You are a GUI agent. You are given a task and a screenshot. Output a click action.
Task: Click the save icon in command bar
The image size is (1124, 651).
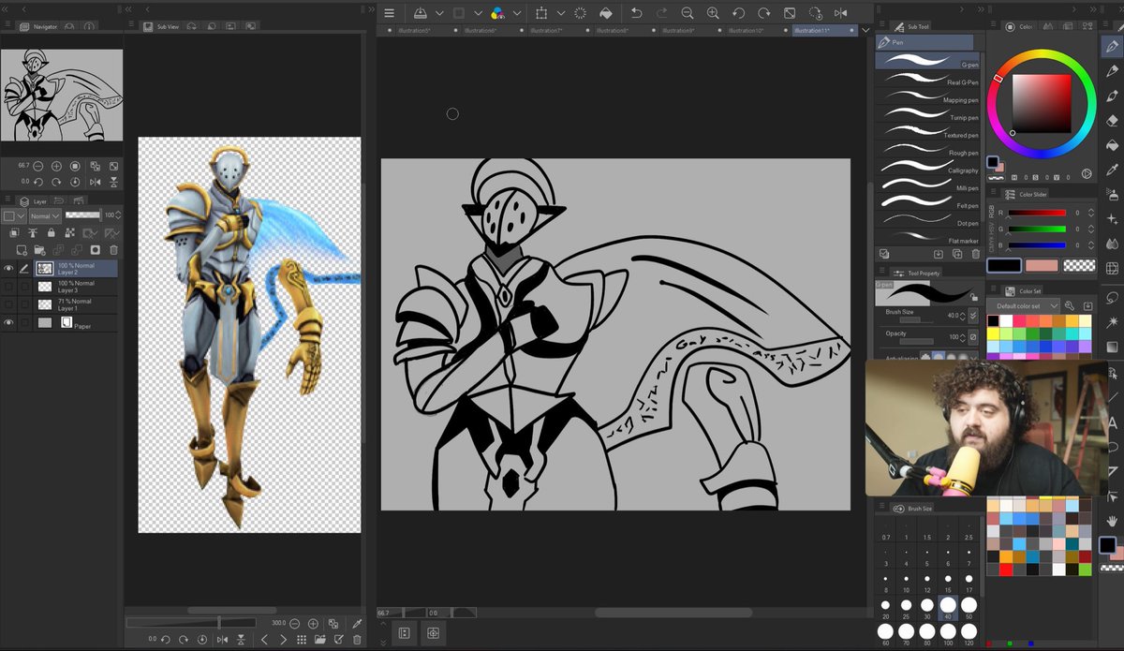coord(421,13)
